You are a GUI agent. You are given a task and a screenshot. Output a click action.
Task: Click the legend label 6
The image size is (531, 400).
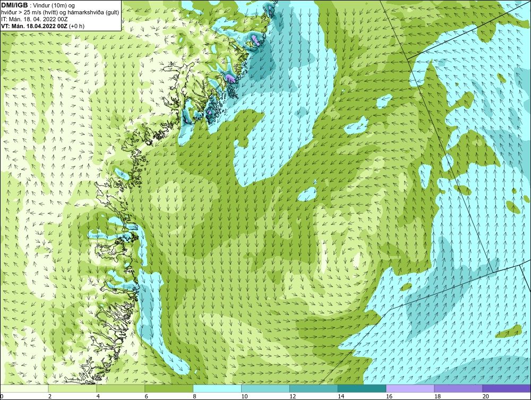click(146, 396)
